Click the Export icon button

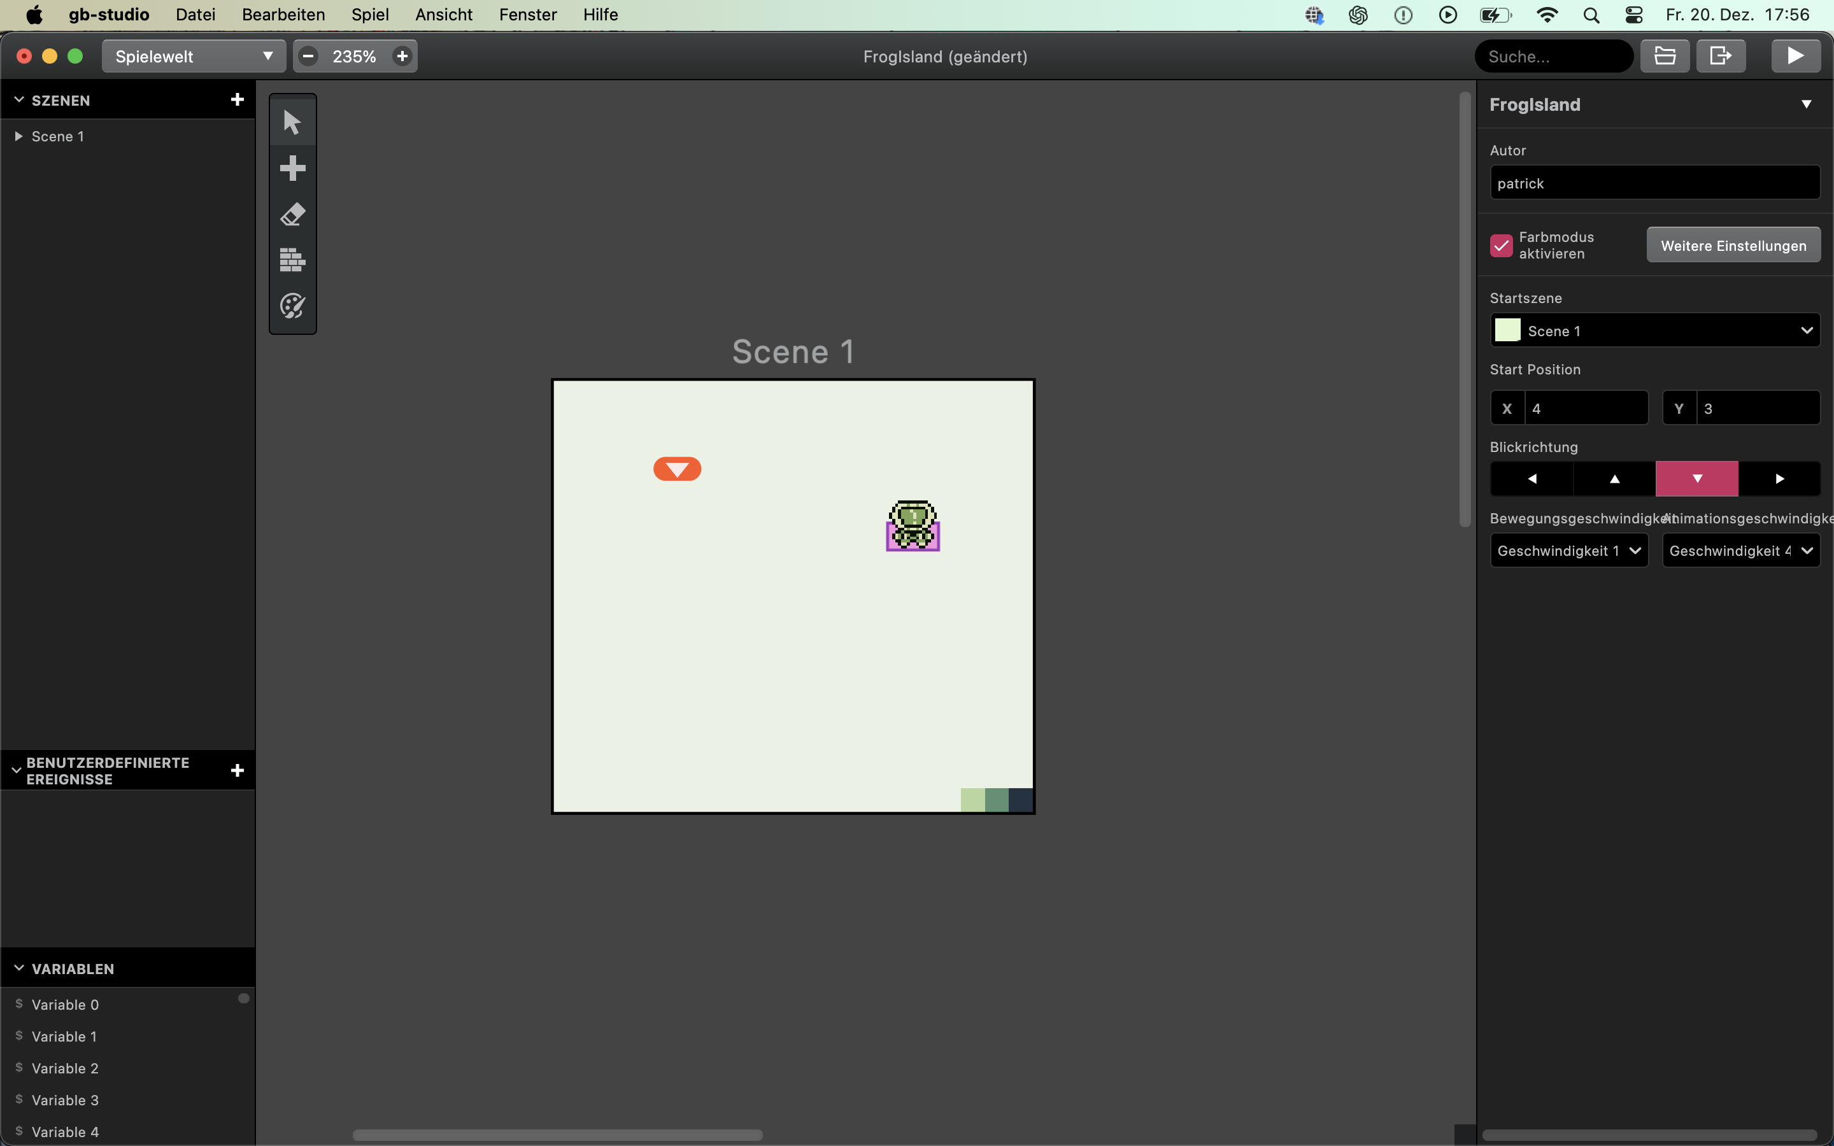1720,56
